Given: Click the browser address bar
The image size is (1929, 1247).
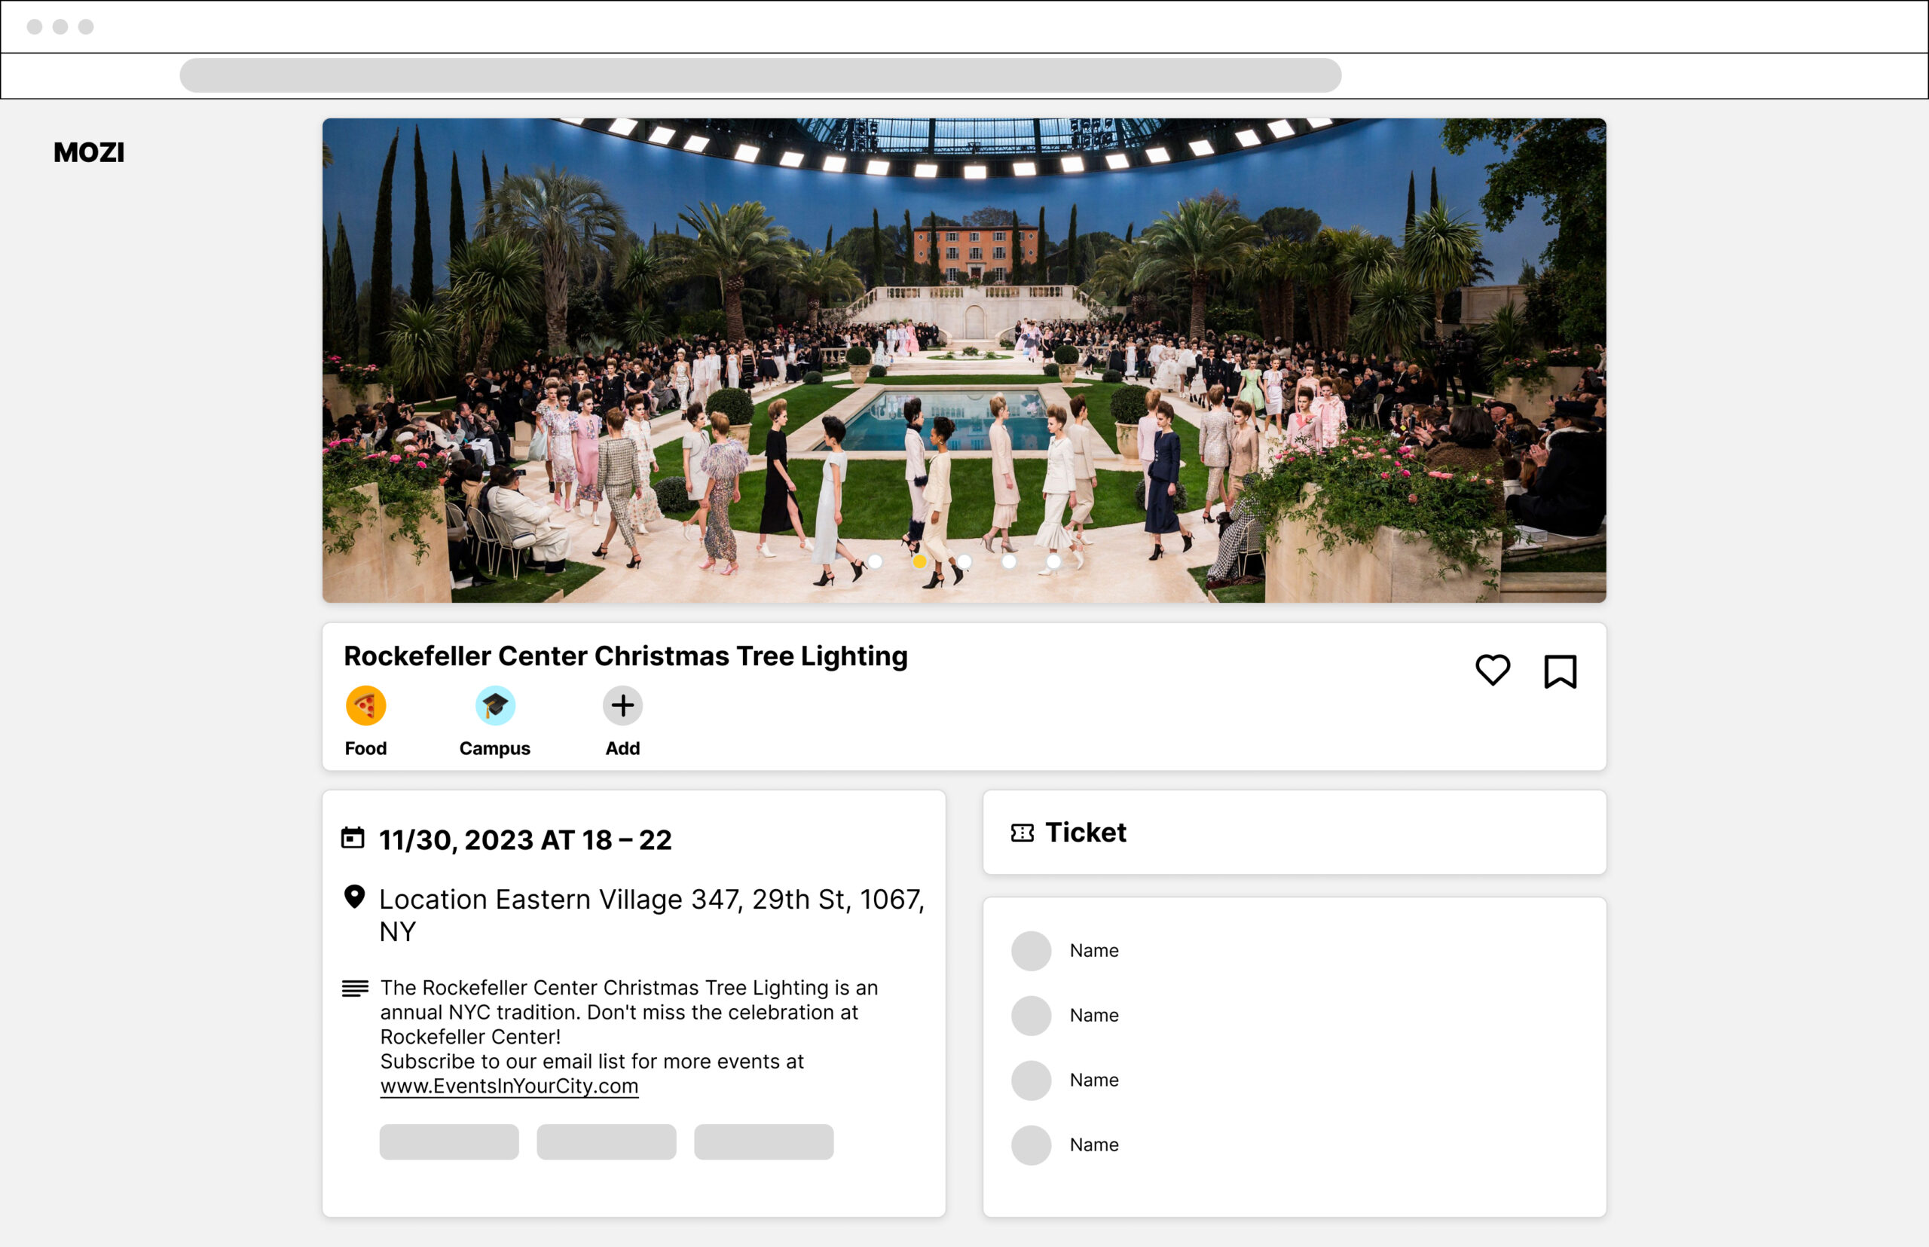Looking at the screenshot, I should click(760, 75).
